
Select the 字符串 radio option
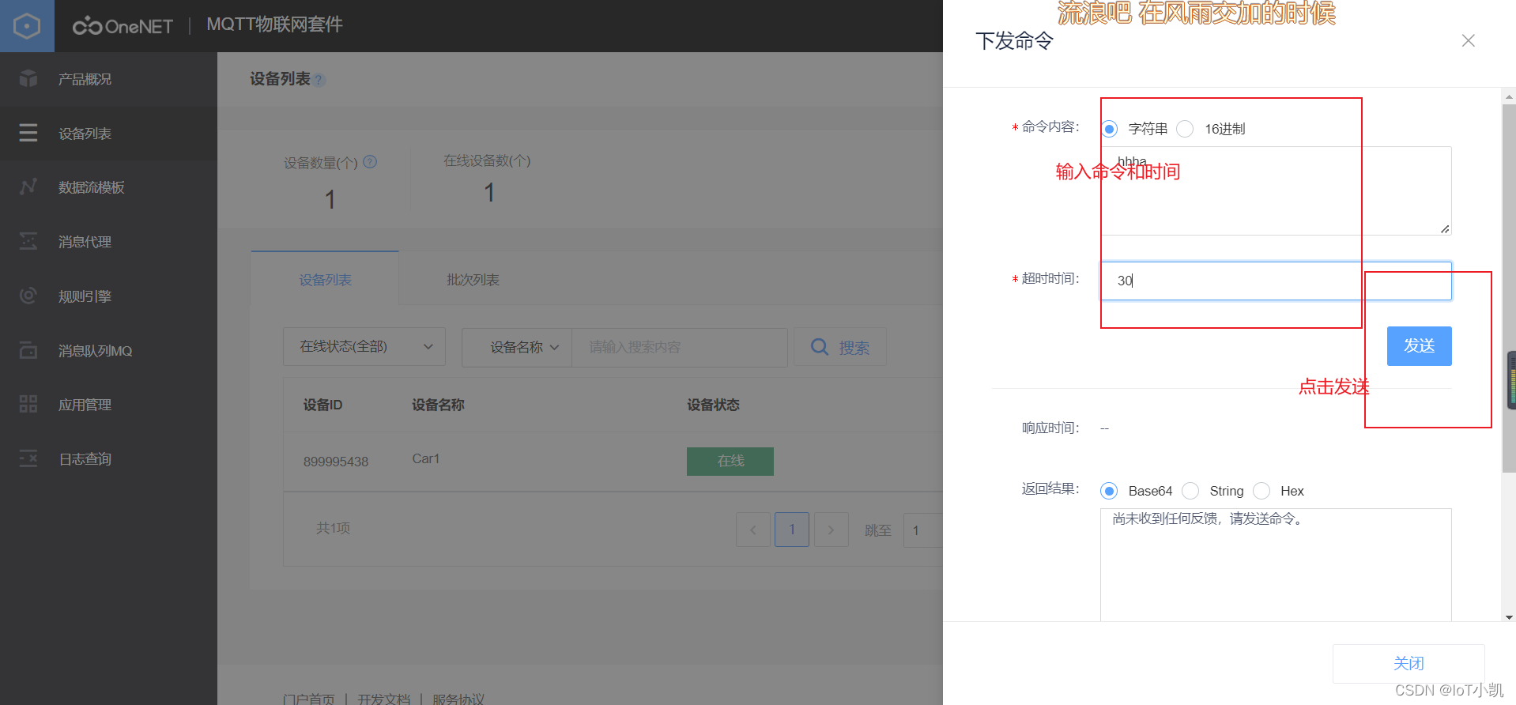pyautogui.click(x=1110, y=129)
